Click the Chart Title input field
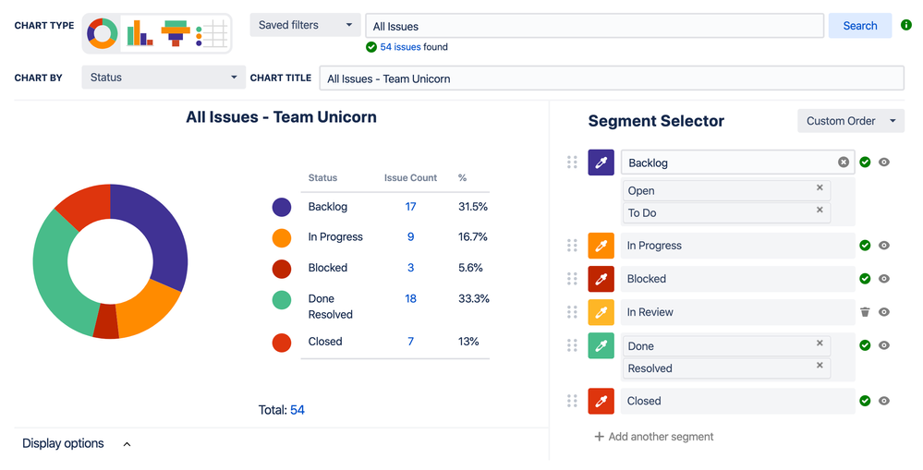Screen dimensions: 923x470 coord(612,78)
